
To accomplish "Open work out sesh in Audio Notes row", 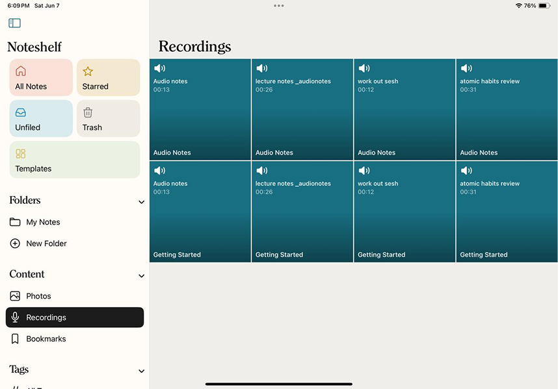I will pos(405,110).
